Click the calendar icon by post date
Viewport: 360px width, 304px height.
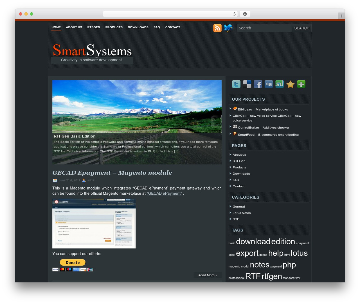point(55,180)
